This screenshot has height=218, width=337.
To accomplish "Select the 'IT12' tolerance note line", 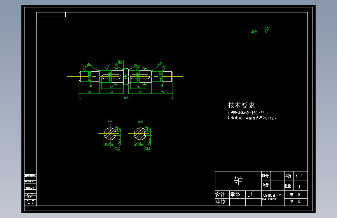I will pos(252,118).
